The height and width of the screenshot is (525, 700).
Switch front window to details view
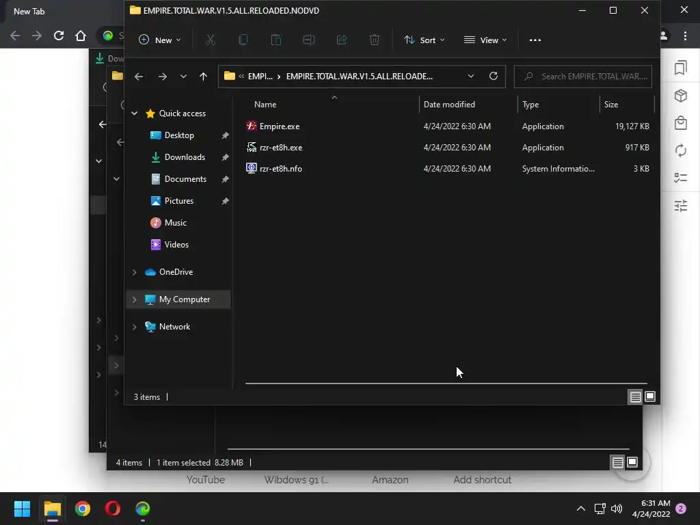(635, 396)
